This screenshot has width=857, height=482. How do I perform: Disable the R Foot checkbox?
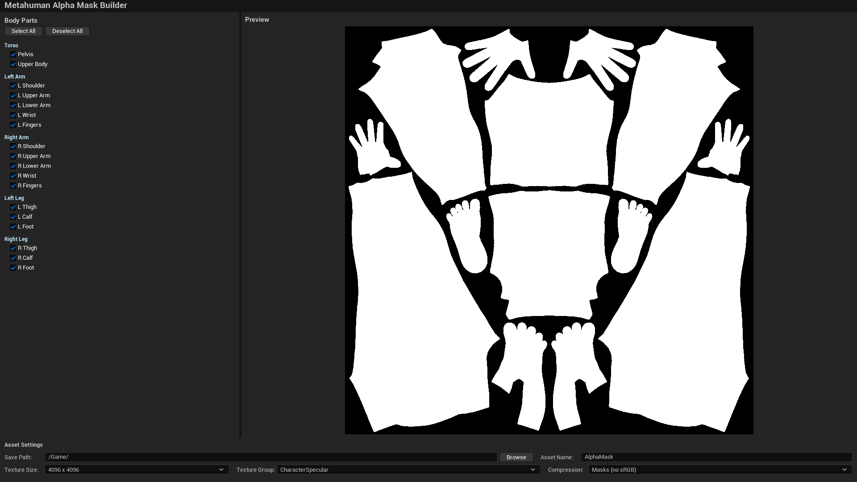point(13,268)
